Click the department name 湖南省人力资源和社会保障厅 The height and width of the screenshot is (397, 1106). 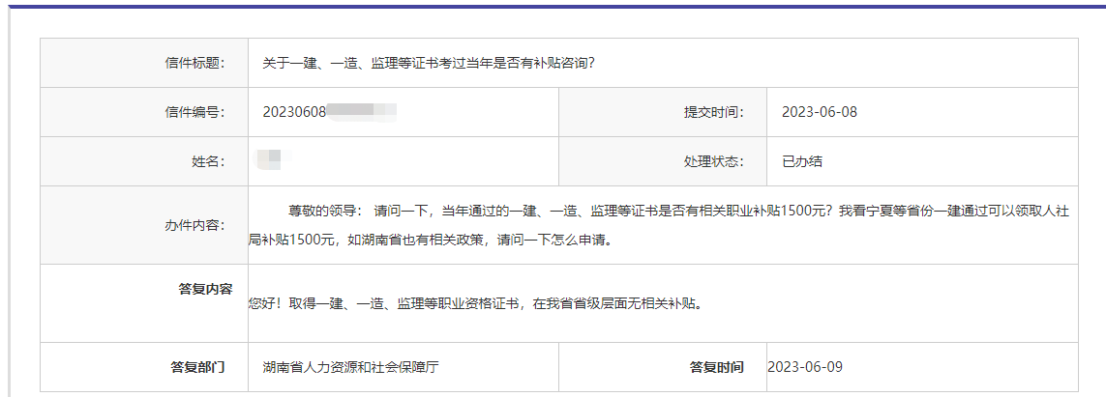pyautogui.click(x=352, y=367)
